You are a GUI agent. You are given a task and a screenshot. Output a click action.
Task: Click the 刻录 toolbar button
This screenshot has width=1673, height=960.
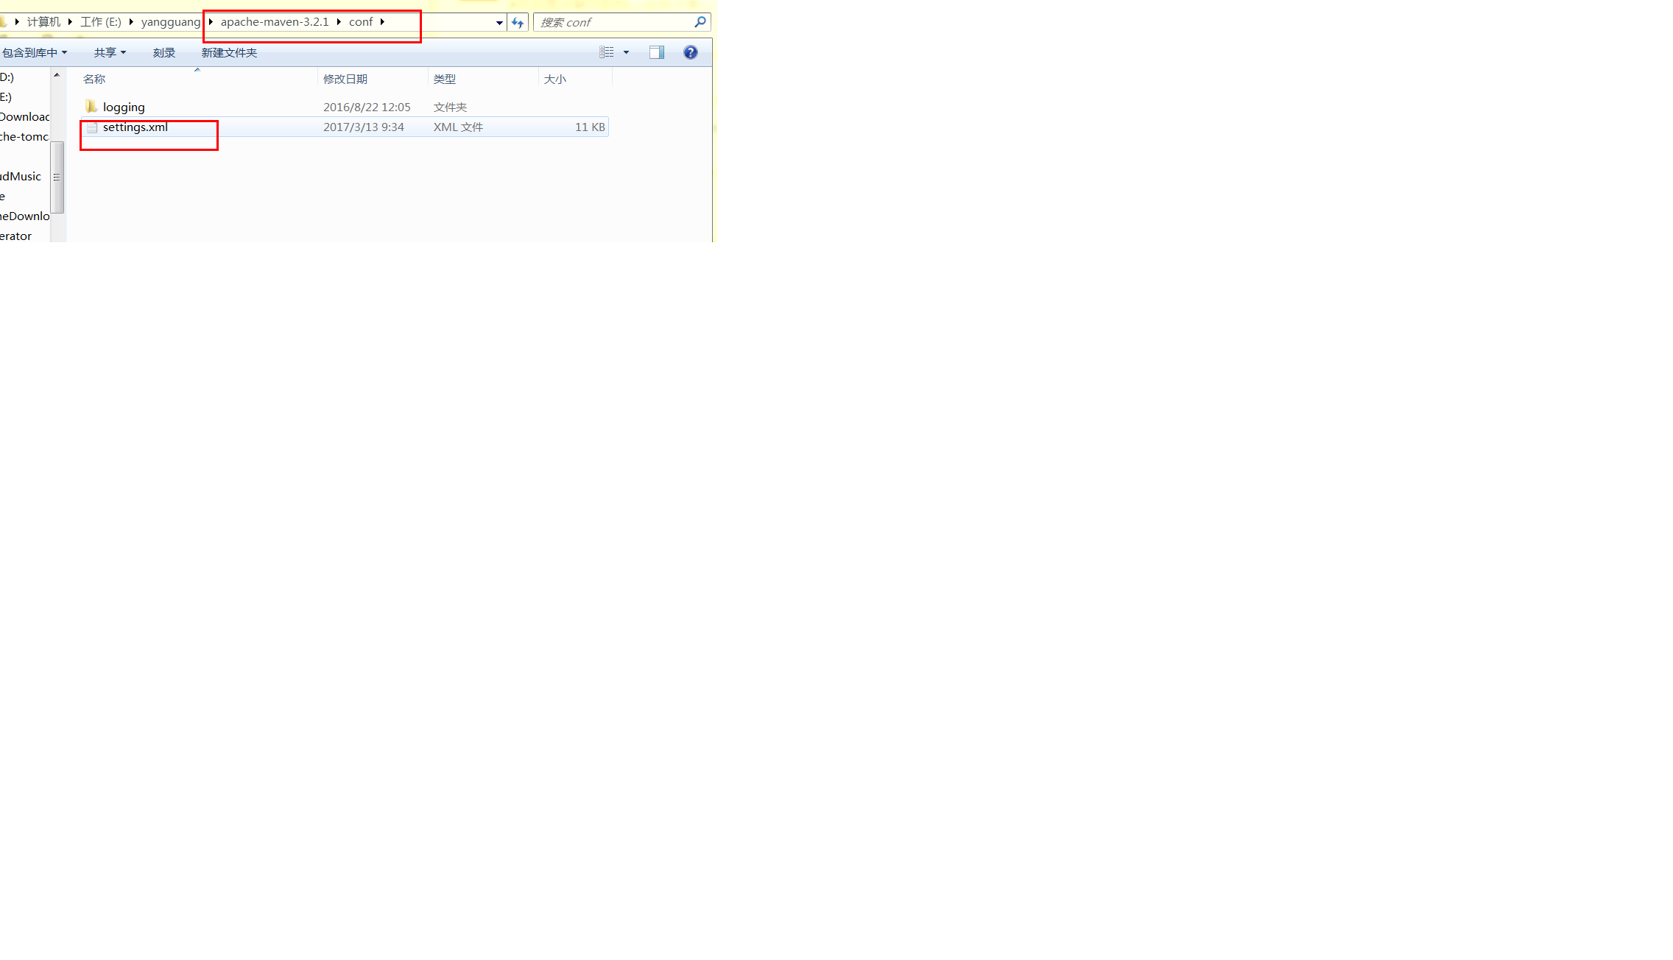tap(164, 52)
